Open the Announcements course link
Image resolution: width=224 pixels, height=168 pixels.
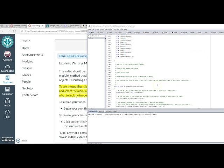tap(32, 55)
